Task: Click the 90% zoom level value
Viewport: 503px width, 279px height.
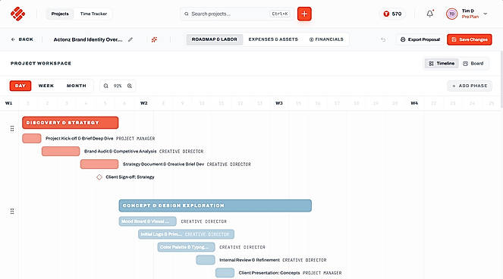Action: pyautogui.click(x=118, y=86)
